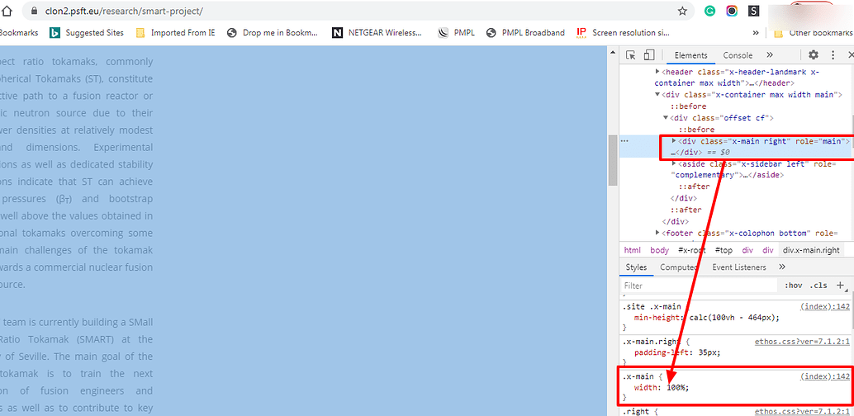Activate the inspect element picker tool

tap(631, 55)
